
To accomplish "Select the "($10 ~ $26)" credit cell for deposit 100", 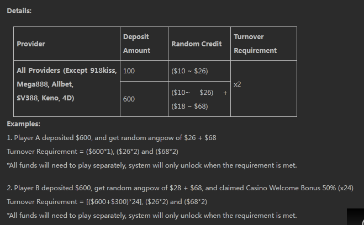I will point(189,71).
